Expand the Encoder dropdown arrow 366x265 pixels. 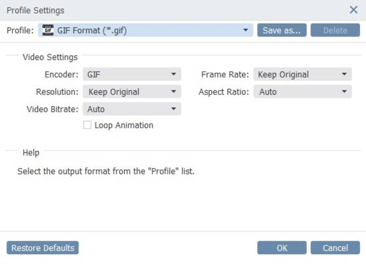(173, 74)
